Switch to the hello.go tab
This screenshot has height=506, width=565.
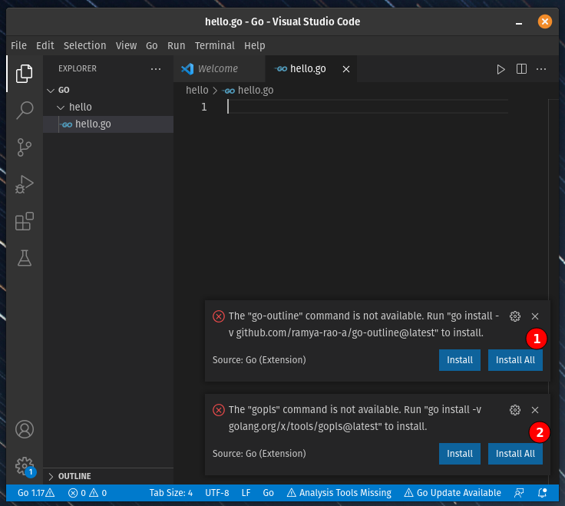tap(312, 69)
